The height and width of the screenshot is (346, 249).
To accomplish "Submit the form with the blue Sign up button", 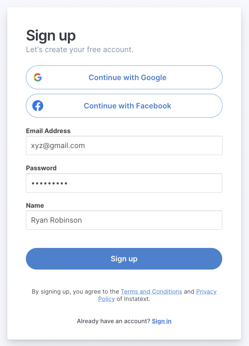I will (x=124, y=259).
